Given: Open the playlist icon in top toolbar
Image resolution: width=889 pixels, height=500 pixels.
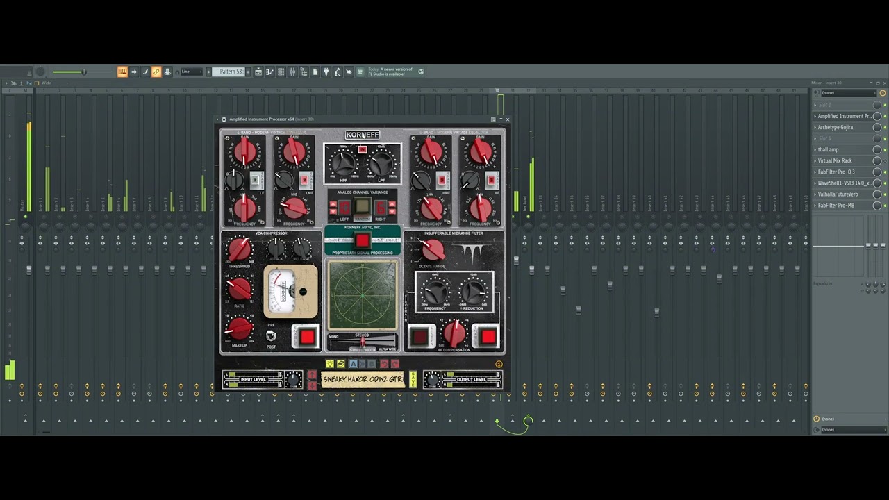Looking at the screenshot, I should (x=258, y=72).
